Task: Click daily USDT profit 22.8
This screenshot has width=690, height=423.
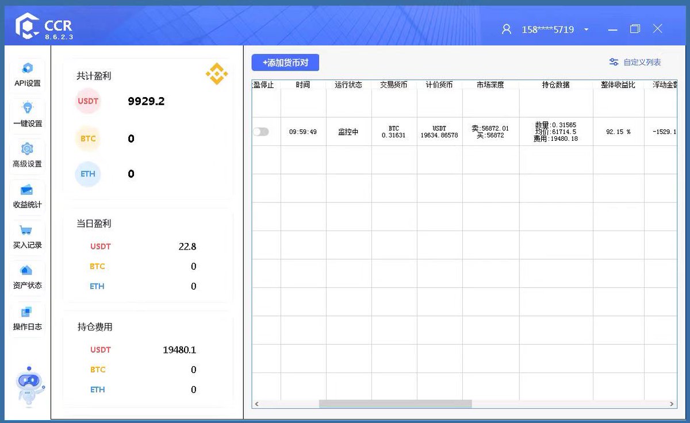Action: (x=187, y=247)
